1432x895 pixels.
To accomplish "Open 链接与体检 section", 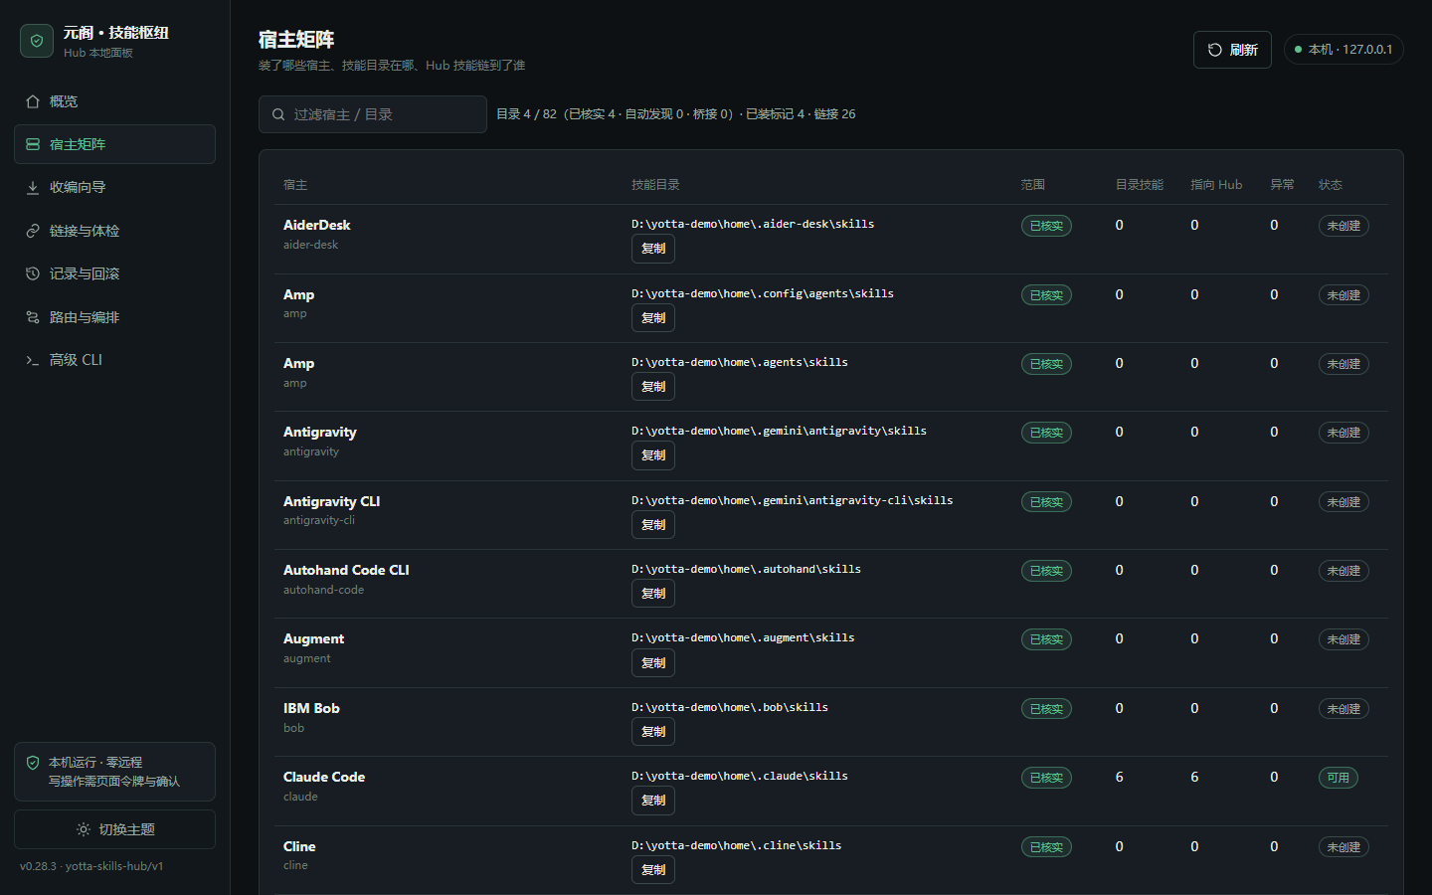I will point(114,231).
